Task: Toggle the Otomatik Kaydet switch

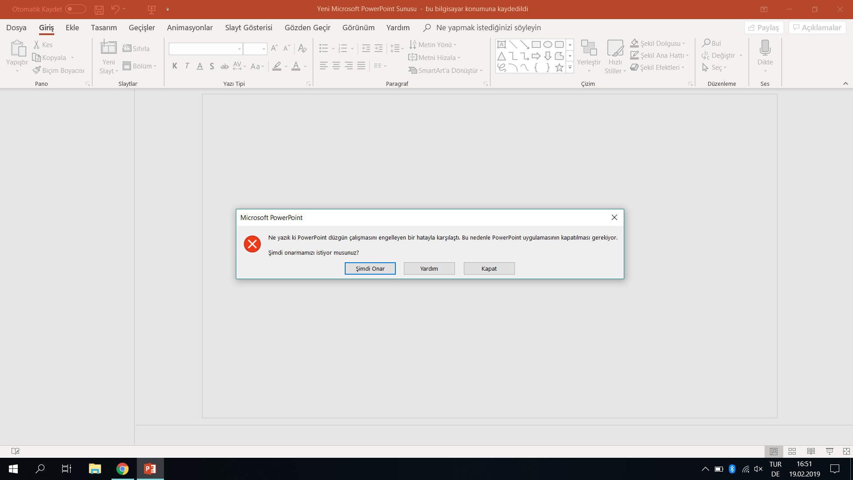Action: pos(76,9)
